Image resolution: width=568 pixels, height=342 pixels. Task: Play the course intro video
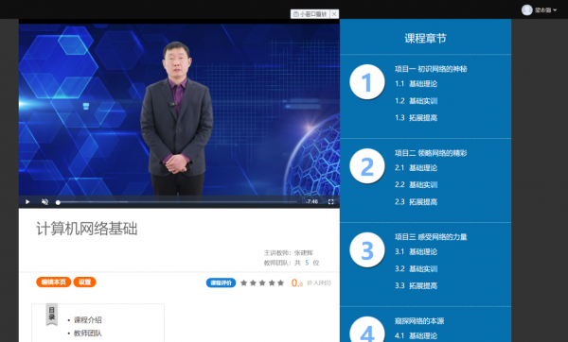[x=27, y=202]
